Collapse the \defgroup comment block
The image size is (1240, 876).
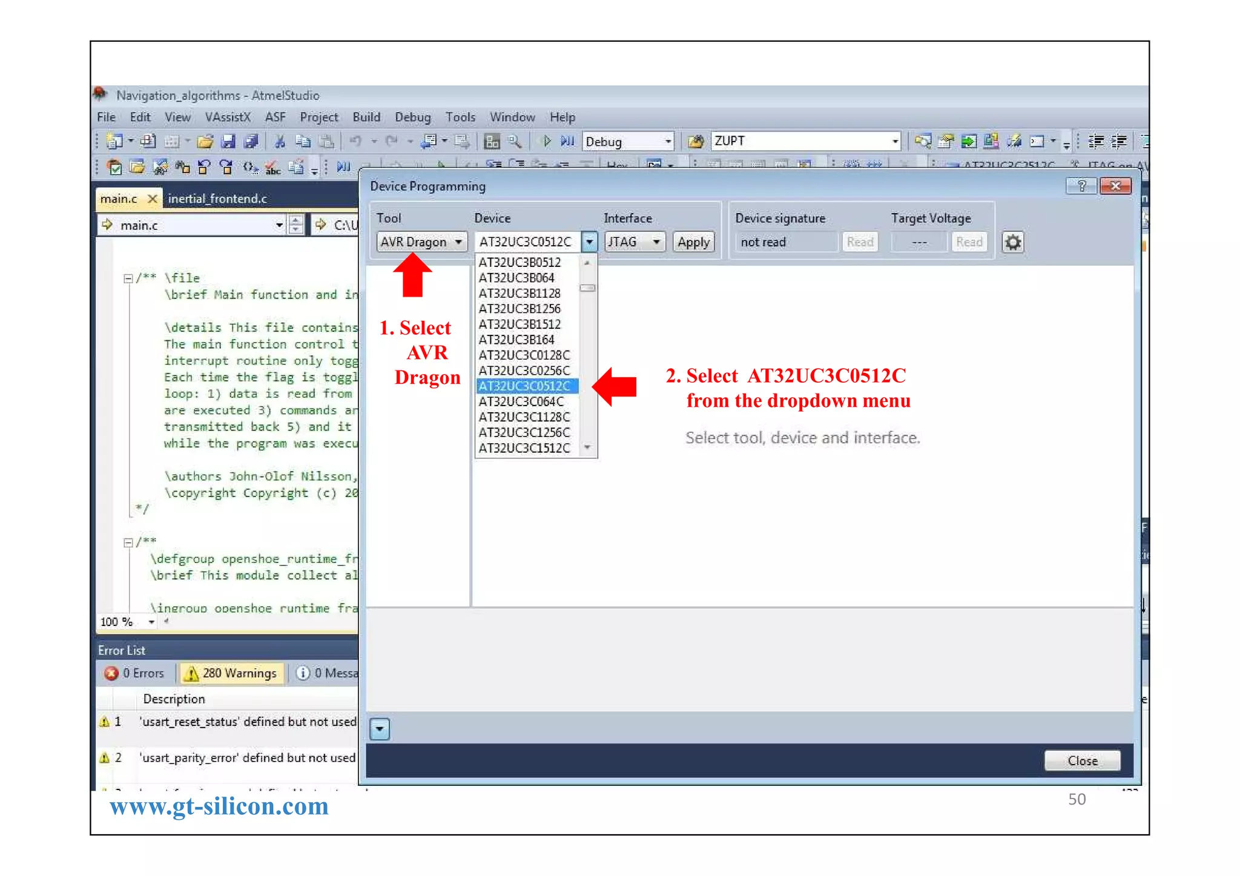(128, 542)
